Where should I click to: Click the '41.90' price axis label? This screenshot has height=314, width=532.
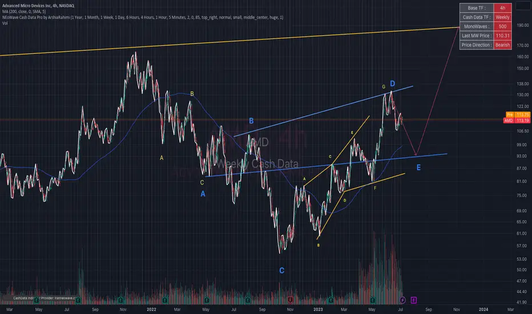[x=522, y=302]
